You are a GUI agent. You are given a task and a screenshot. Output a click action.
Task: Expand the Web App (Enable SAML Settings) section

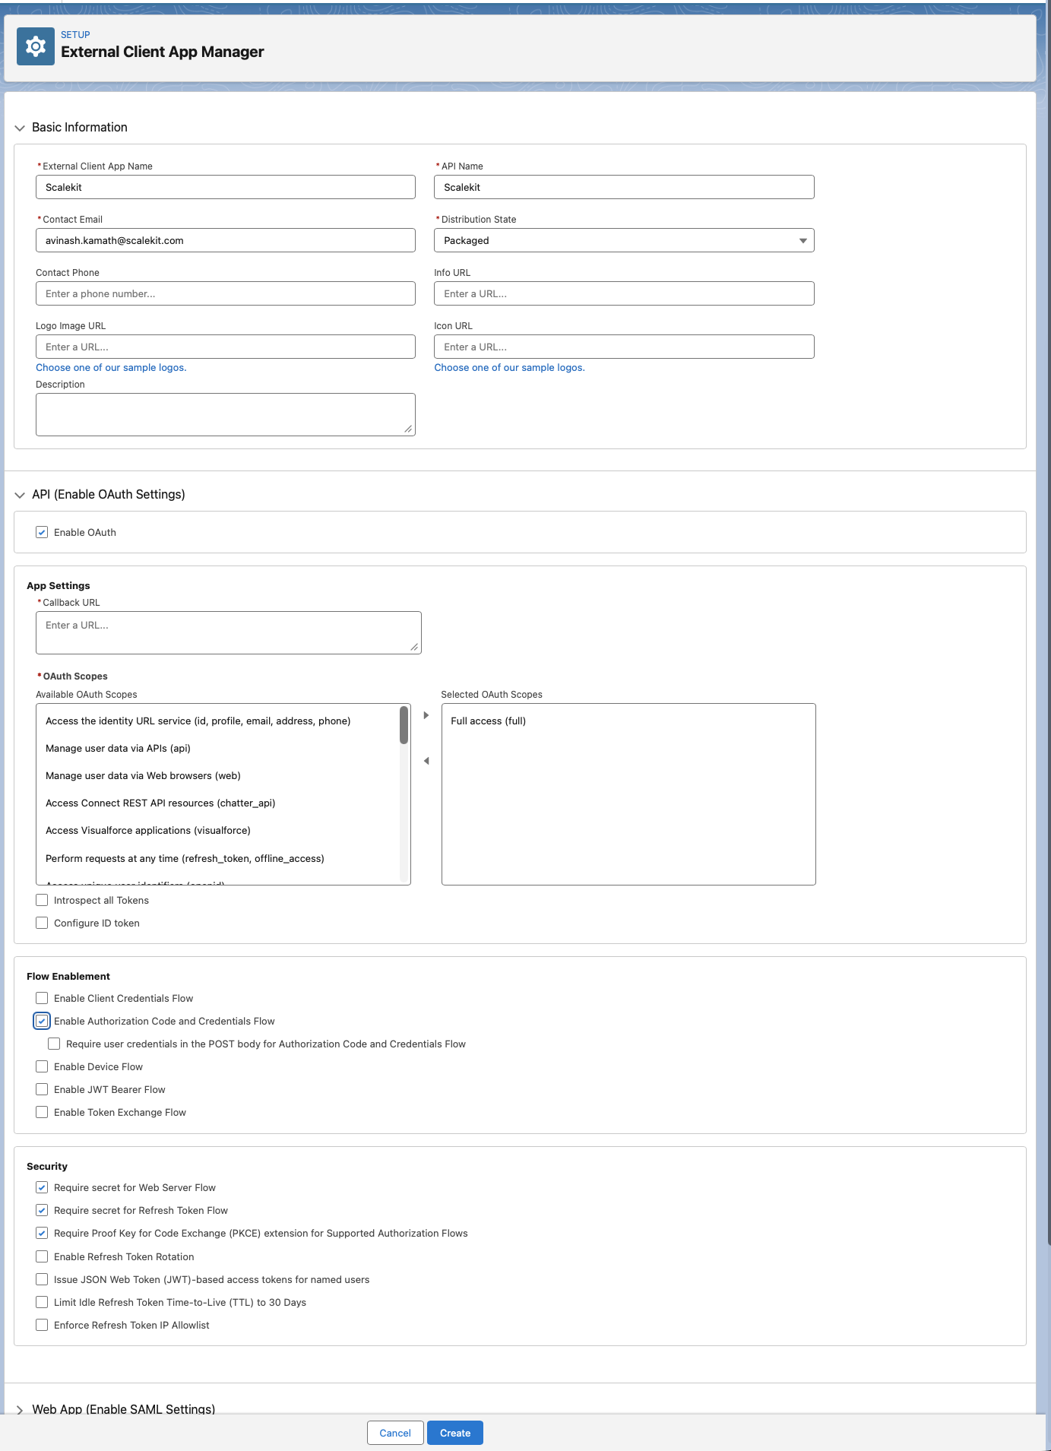coord(20,1409)
